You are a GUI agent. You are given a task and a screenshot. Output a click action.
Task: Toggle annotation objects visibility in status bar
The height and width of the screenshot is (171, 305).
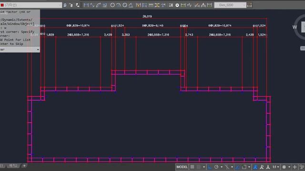pyautogui.click(x=255, y=167)
